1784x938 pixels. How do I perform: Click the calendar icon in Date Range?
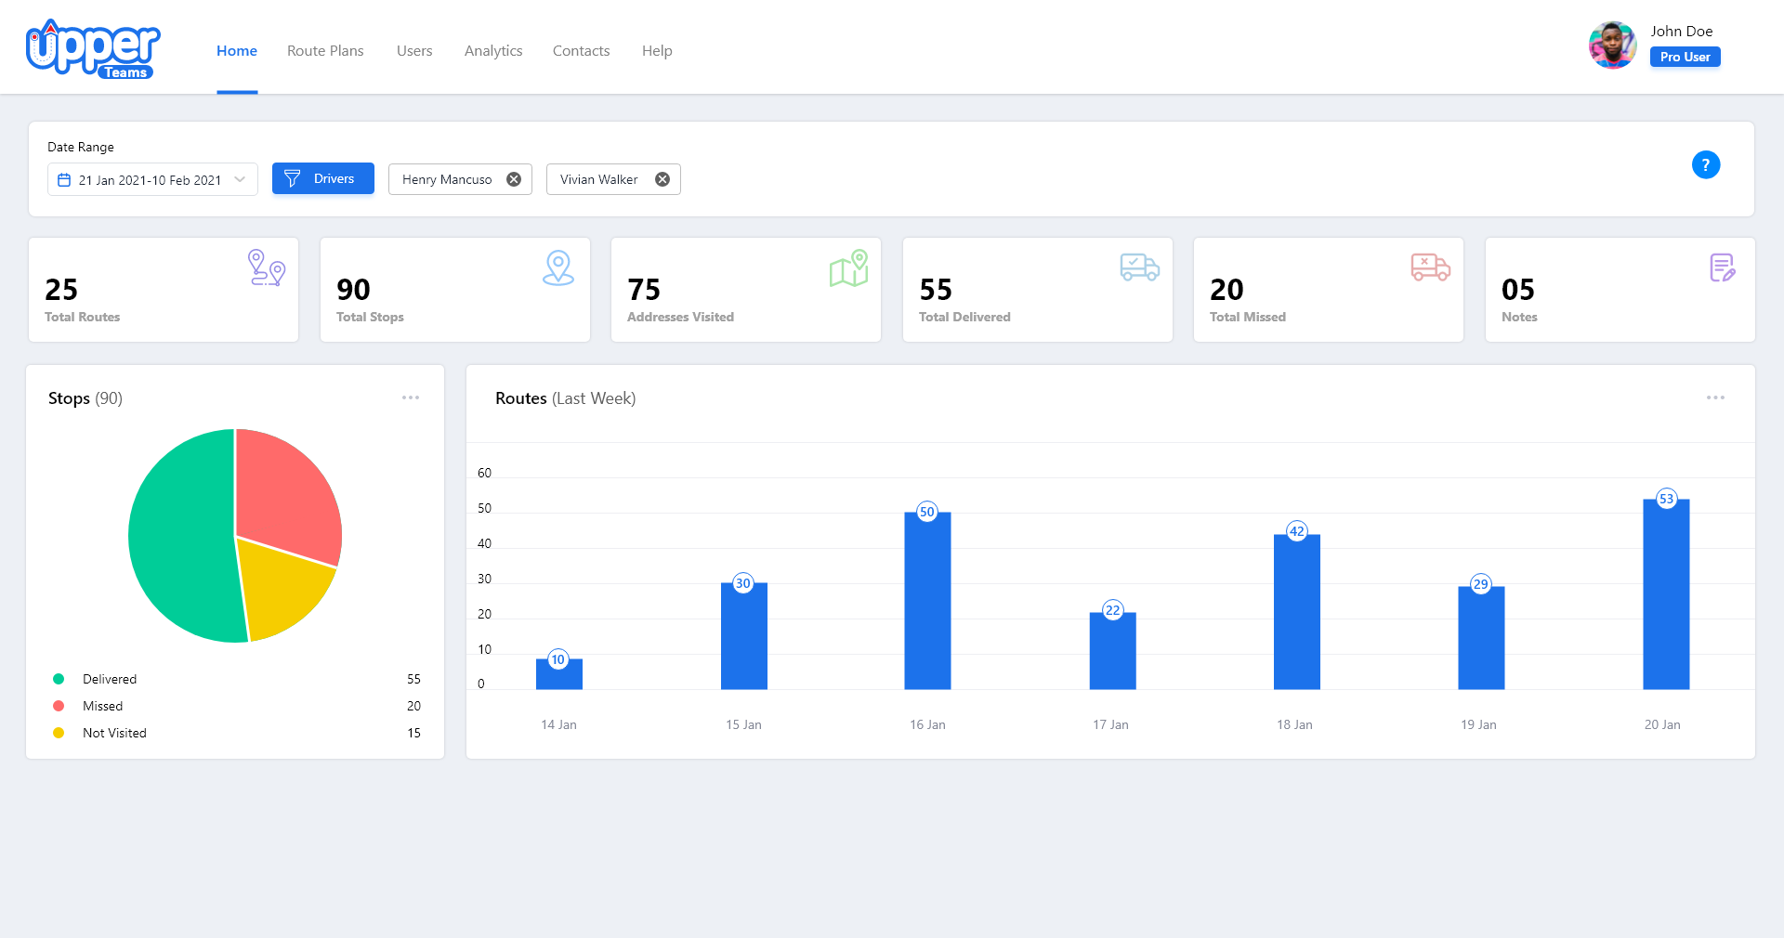pos(63,179)
